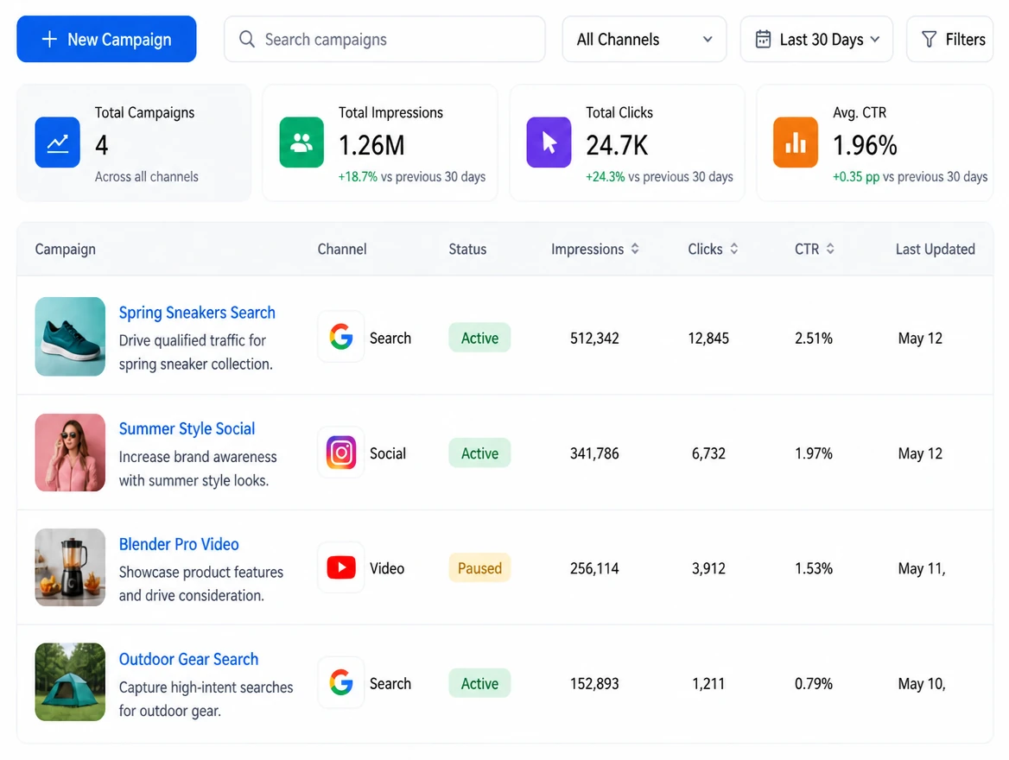Click the calendar icon beside Last 30 Days
1009x760 pixels.
(763, 39)
